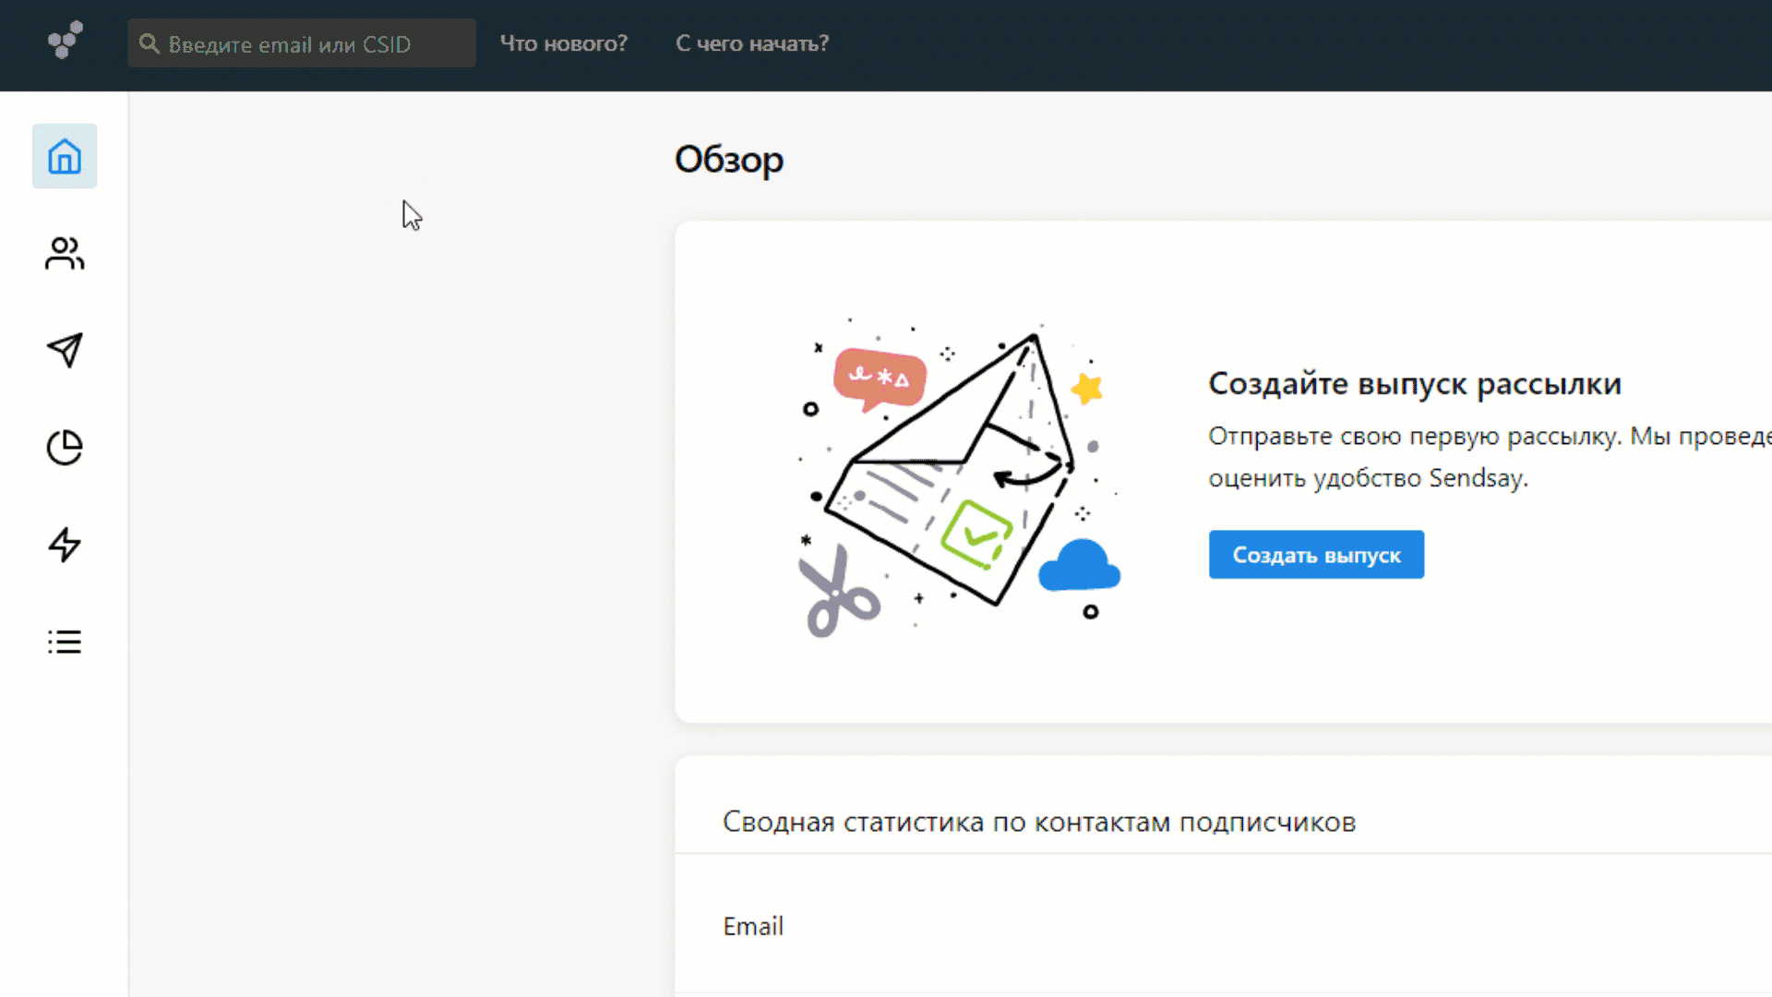The height and width of the screenshot is (997, 1772).
Task: Click the "Сводная статистика по контактам подписчиков" title
Action: coord(1038,822)
